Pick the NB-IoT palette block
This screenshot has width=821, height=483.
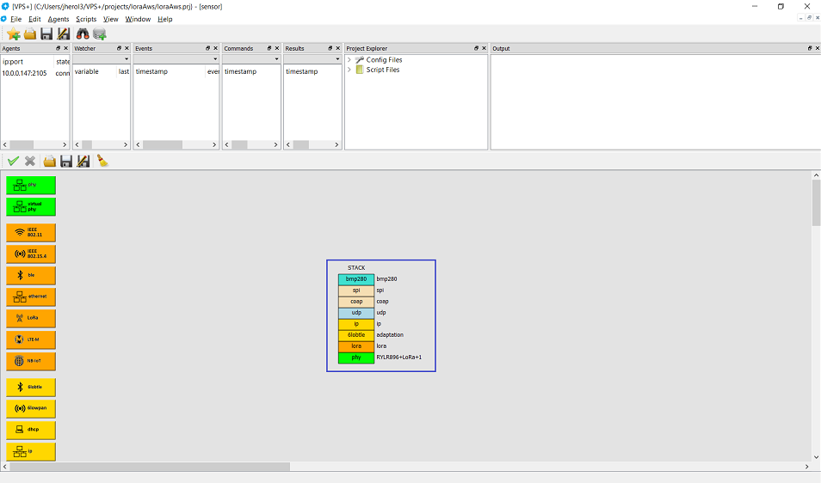pyautogui.click(x=31, y=361)
